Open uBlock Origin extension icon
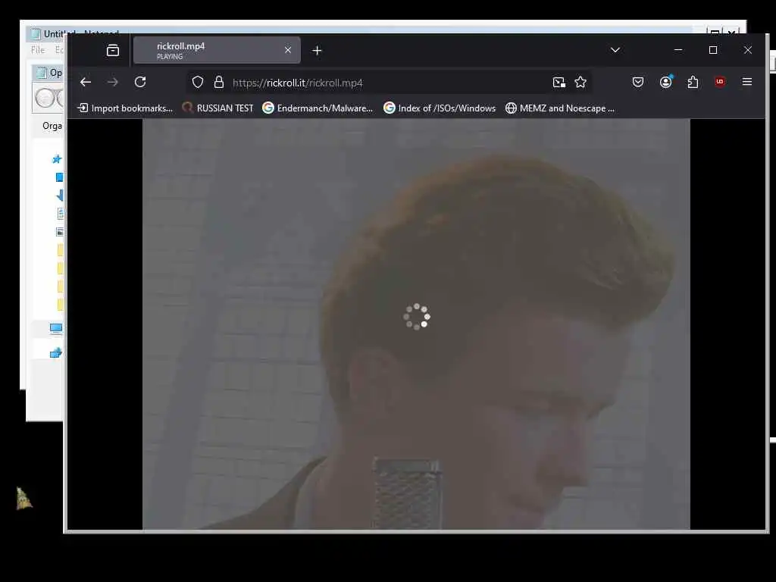Viewport: 776px width, 582px height. (x=720, y=82)
